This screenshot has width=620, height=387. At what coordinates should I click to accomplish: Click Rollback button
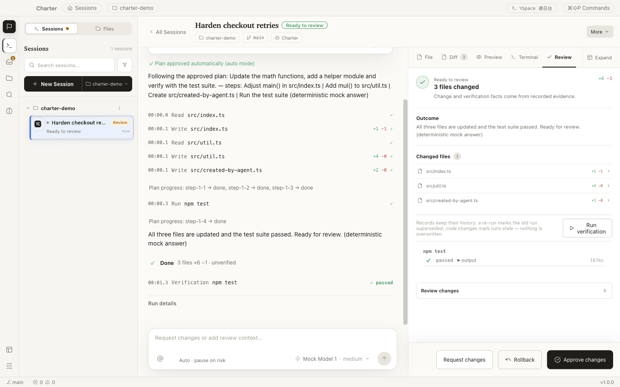[x=520, y=359]
